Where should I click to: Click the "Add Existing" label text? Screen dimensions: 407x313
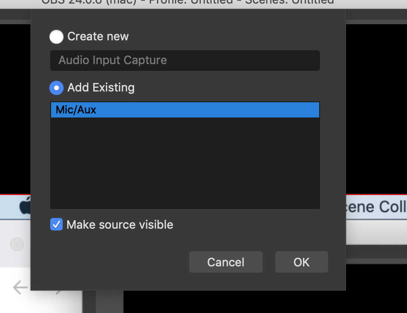pyautogui.click(x=101, y=87)
